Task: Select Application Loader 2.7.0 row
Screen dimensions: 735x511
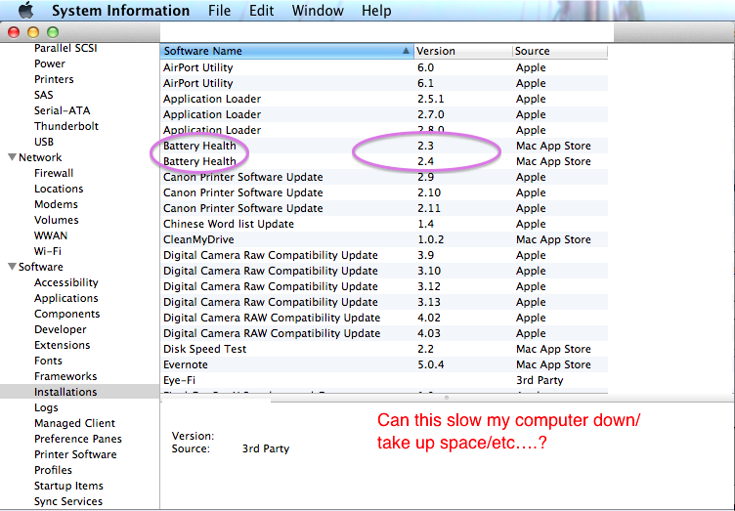Action: pyautogui.click(x=384, y=114)
